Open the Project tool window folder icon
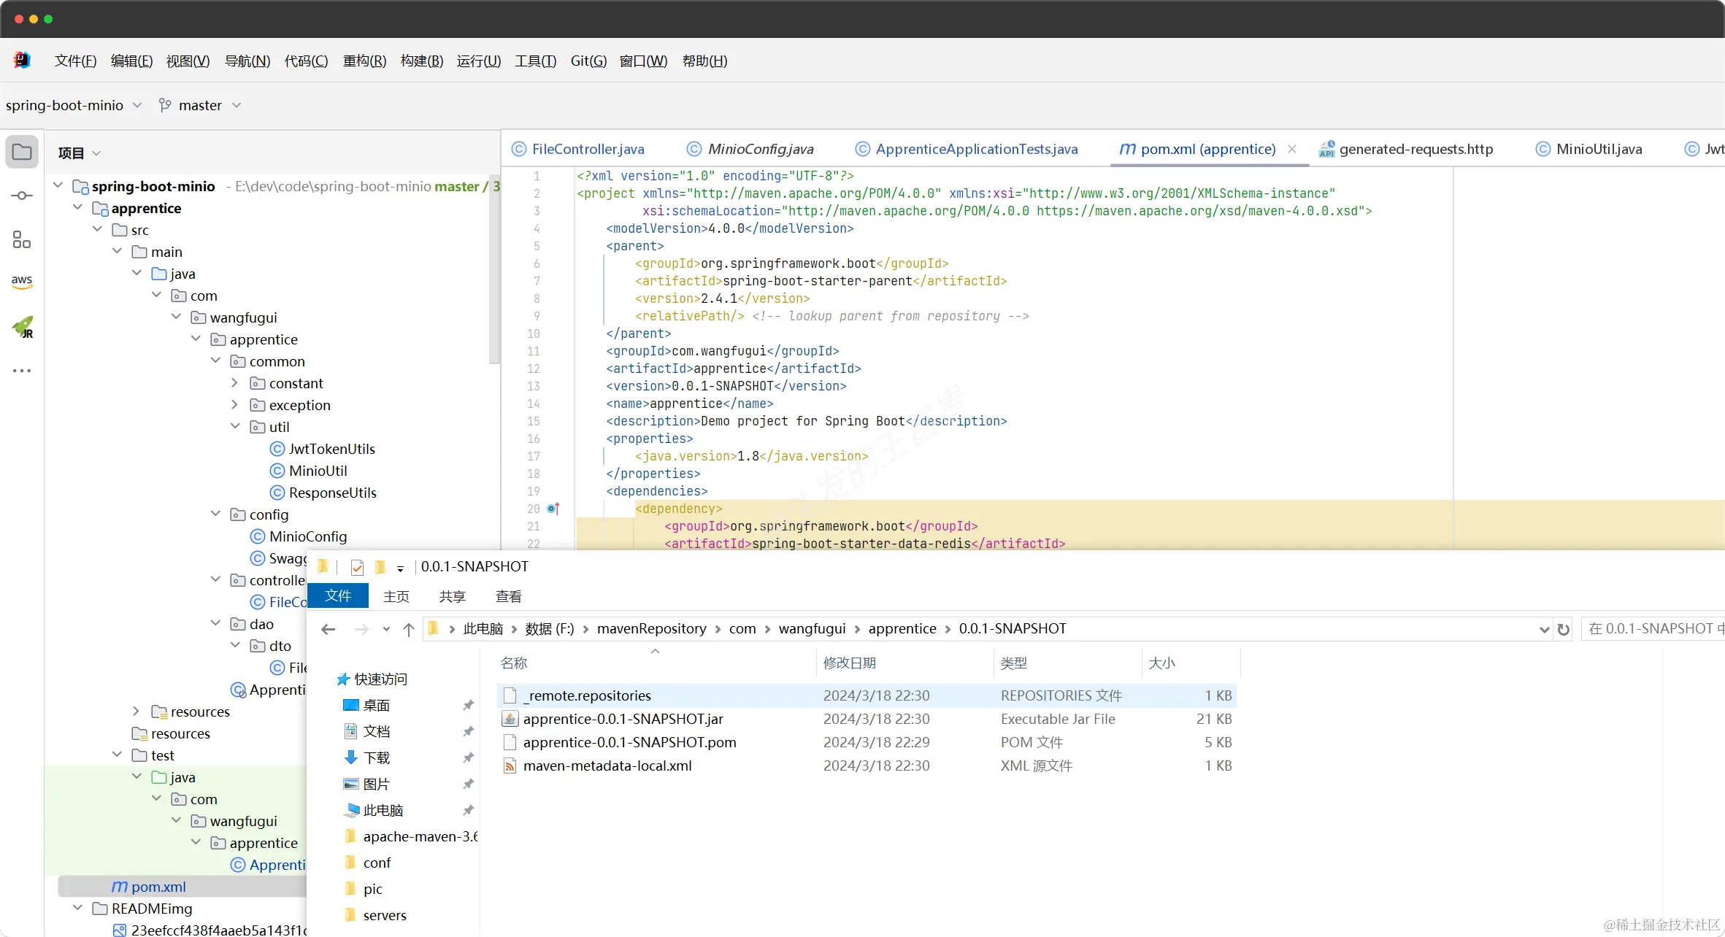Viewport: 1725px width, 937px height. pyautogui.click(x=22, y=152)
